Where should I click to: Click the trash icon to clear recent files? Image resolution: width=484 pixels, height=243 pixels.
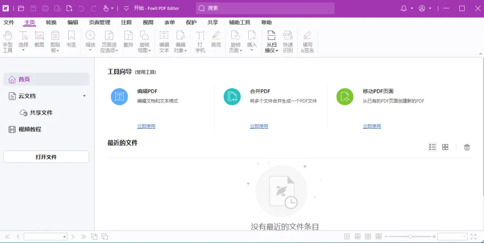point(467,148)
